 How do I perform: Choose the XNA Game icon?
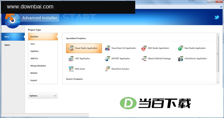click(71, 69)
